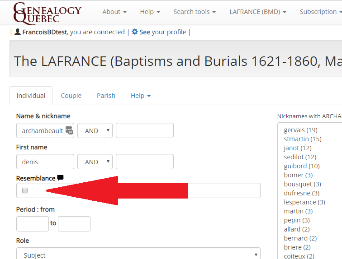
Task: Click the name field containing archambeault
Action: click(x=45, y=130)
